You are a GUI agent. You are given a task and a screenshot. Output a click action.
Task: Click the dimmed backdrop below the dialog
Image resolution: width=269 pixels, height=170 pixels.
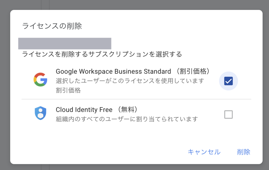[134, 167]
